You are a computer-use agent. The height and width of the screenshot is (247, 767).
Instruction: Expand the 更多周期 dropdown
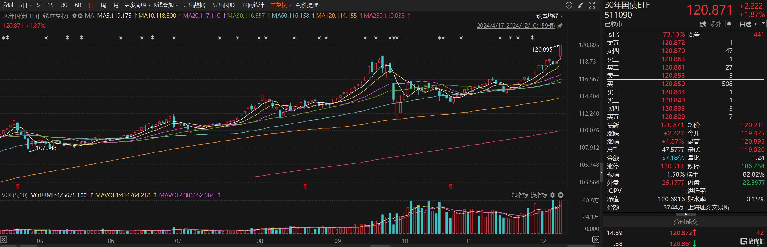137,5
